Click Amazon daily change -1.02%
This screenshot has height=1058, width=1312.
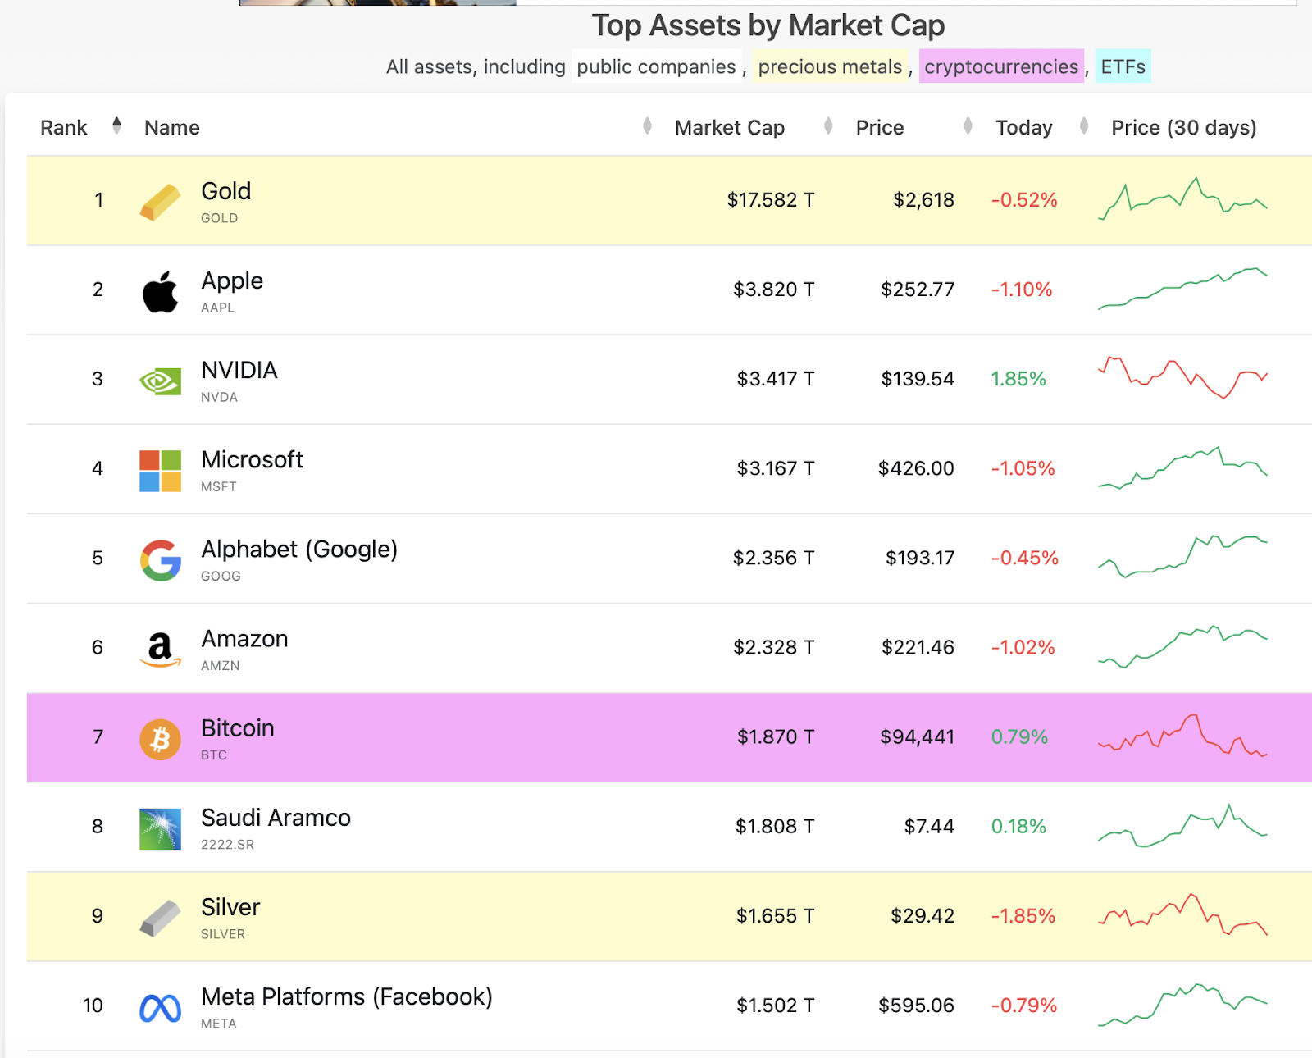[x=1023, y=647]
